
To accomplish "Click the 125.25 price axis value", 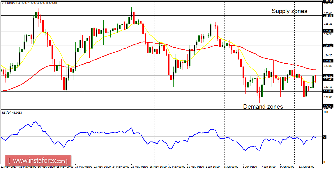I will click(328, 24).
